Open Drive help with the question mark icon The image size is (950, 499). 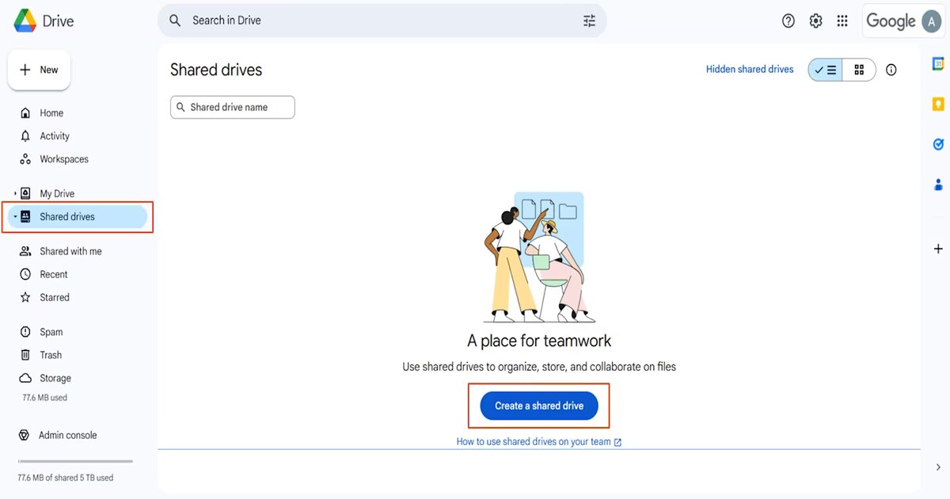[788, 21]
